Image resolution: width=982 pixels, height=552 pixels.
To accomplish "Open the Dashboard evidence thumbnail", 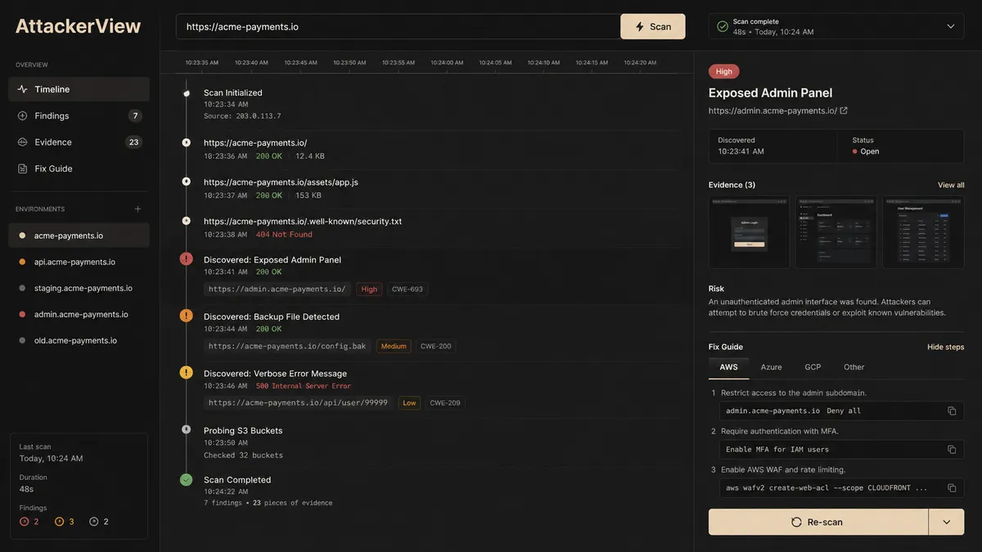I will click(x=836, y=231).
